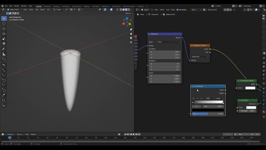Open the Material properties tab icon
This screenshot has height=150, width=266.
(x=264, y=112)
